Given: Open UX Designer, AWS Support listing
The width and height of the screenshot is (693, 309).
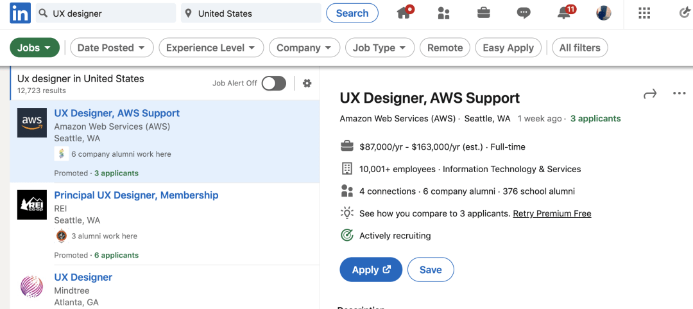Looking at the screenshot, I should coord(117,113).
